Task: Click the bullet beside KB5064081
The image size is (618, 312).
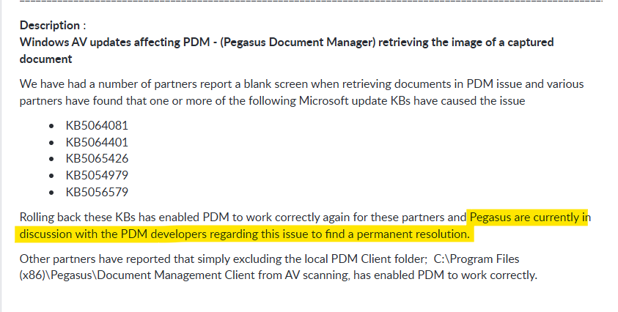Action: [51, 126]
